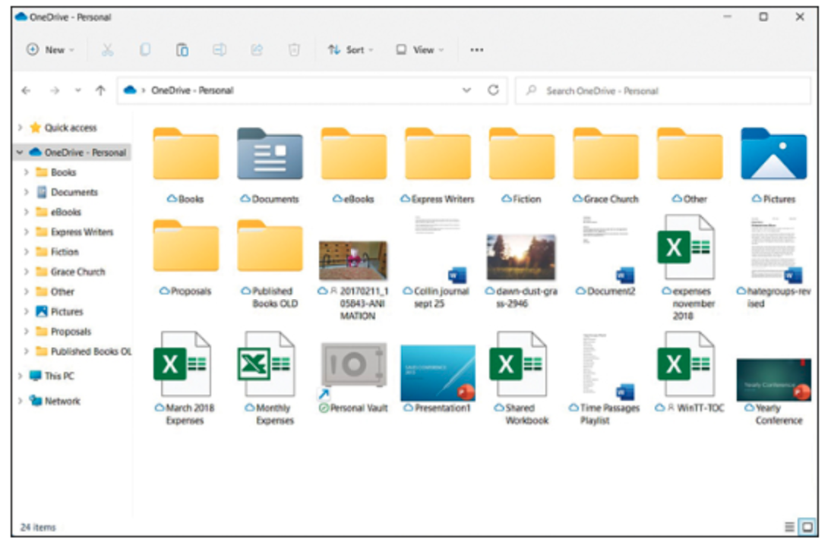Select the dawn-dust-grass photo thumbnail

coord(520,257)
